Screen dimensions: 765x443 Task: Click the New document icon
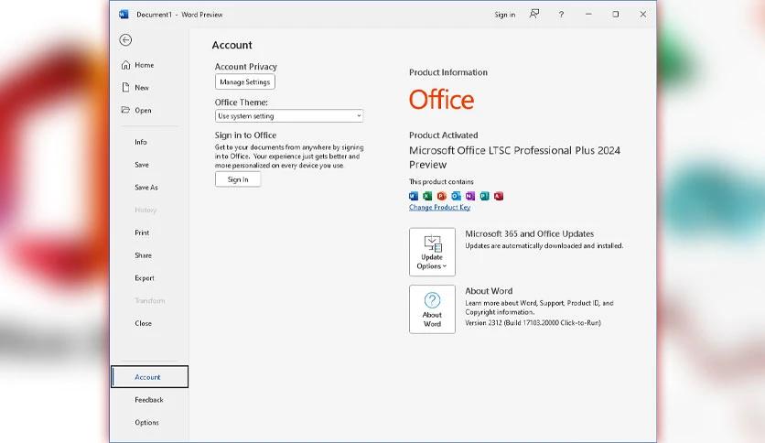[x=125, y=88]
